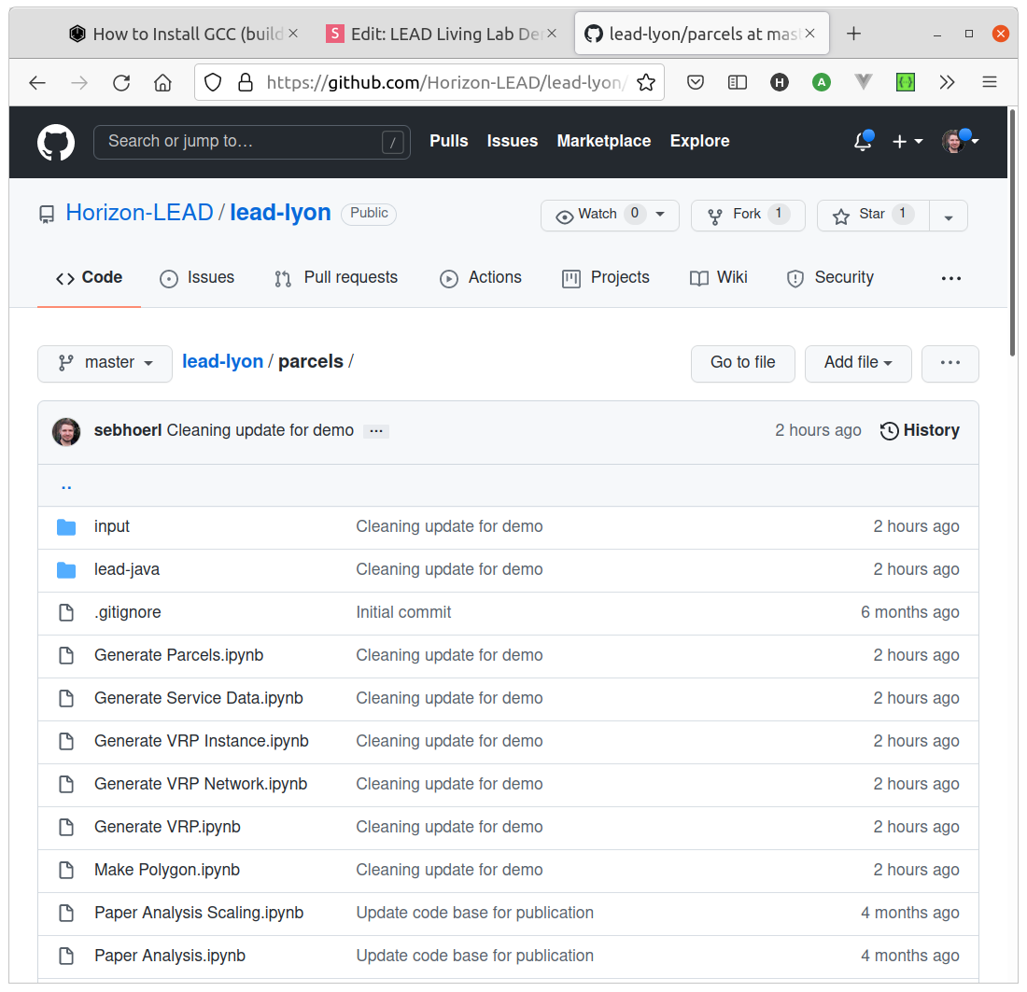
Task: Open a new browser tab plus
Action: pyautogui.click(x=853, y=34)
